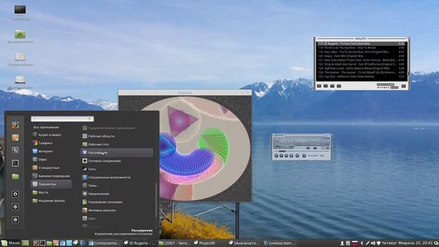Click the list options button in playlist window
This screenshot has height=247, width=439.
coord(403,86)
